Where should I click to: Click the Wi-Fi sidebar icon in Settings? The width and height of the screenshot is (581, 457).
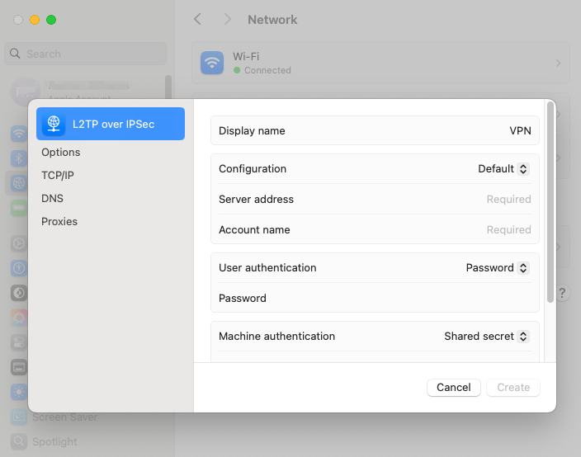(19, 134)
